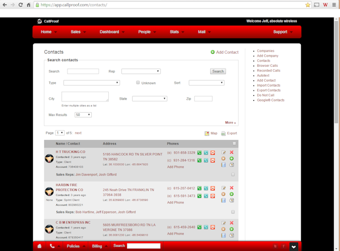Click the Zip input field

(203, 99)
